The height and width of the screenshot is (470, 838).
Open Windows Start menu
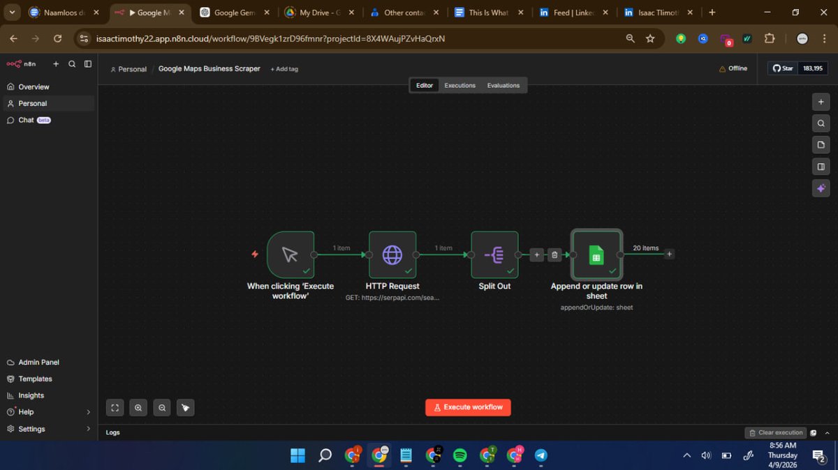[297, 455]
